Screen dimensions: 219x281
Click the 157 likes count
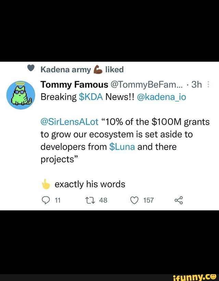(x=149, y=200)
